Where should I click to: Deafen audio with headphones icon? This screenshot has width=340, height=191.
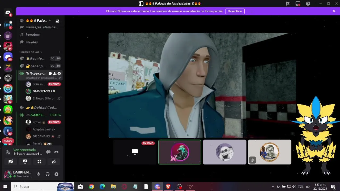pyautogui.click(x=48, y=174)
